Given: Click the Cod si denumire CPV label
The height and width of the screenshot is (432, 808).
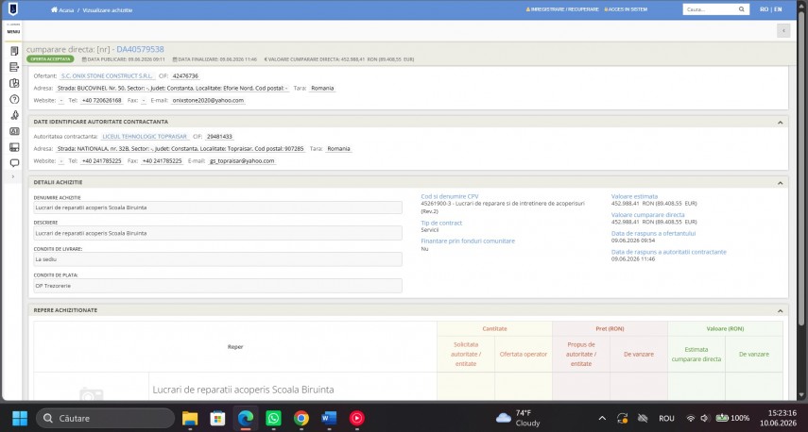Looking at the screenshot, I should pos(449,196).
